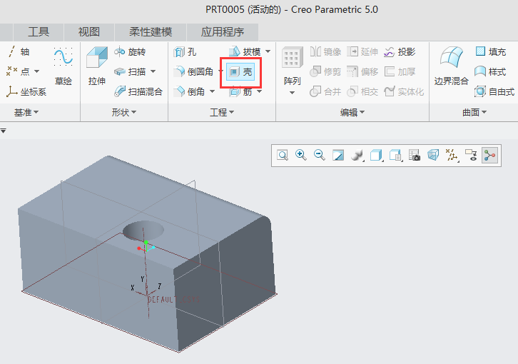Click the small collapse arrow below ribbon
The width and height of the screenshot is (518, 364).
pyautogui.click(x=4, y=131)
